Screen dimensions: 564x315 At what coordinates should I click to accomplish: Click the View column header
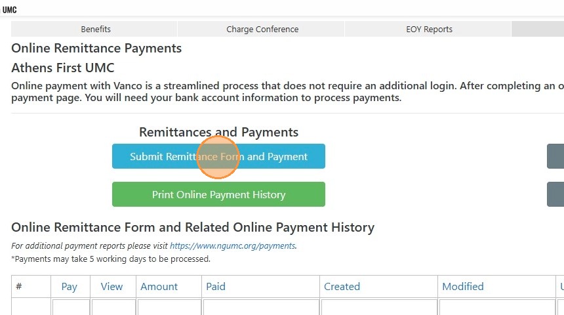point(111,287)
